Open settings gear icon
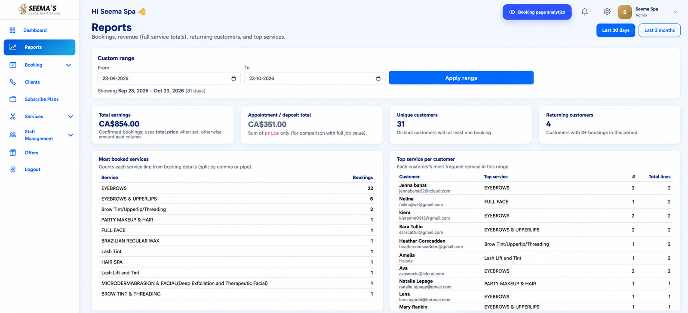This screenshot has height=313, width=688. pyautogui.click(x=607, y=12)
